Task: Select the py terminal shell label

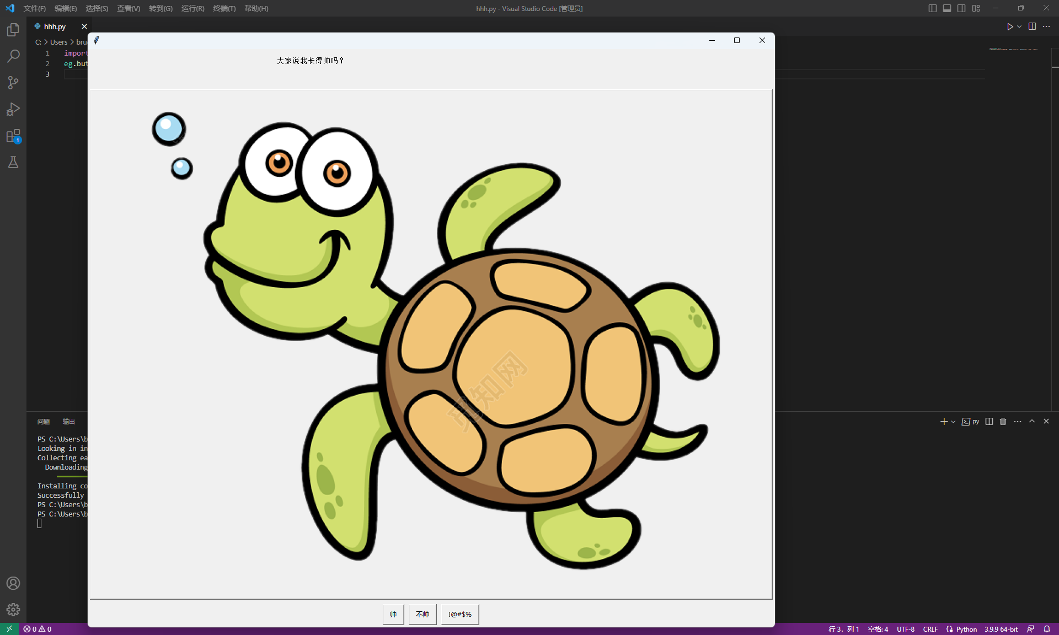Action: pyautogui.click(x=971, y=422)
